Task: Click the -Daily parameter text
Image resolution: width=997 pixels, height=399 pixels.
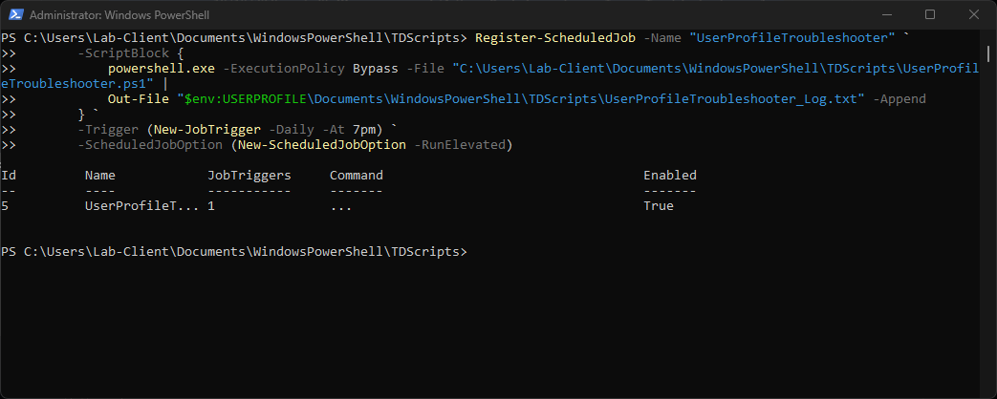Action: point(292,130)
